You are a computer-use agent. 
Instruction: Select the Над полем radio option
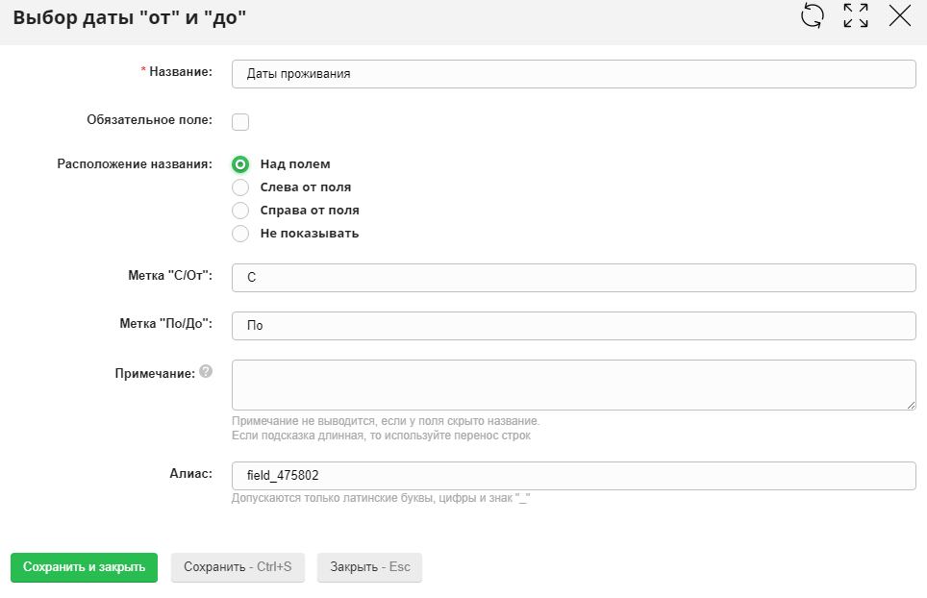point(240,164)
